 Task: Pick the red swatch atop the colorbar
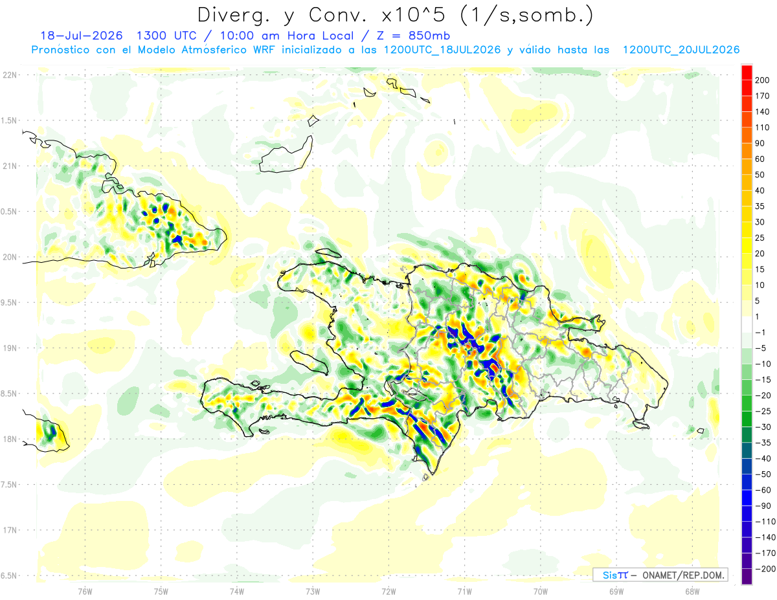click(747, 72)
